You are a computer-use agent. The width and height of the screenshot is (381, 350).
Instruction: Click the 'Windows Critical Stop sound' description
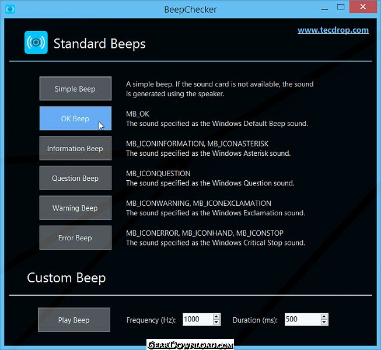pyautogui.click(x=215, y=243)
